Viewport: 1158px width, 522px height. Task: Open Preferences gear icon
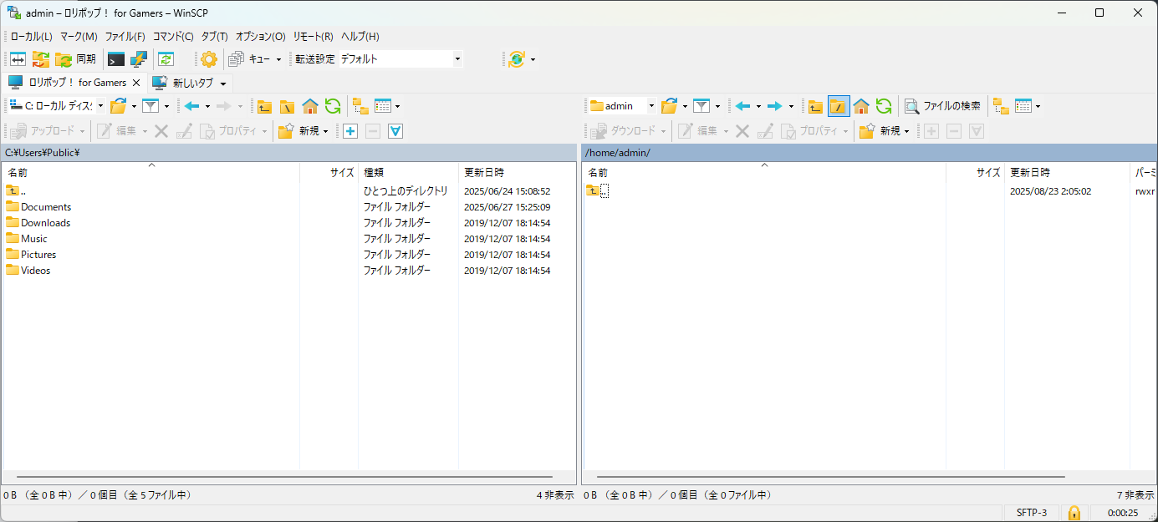click(208, 59)
